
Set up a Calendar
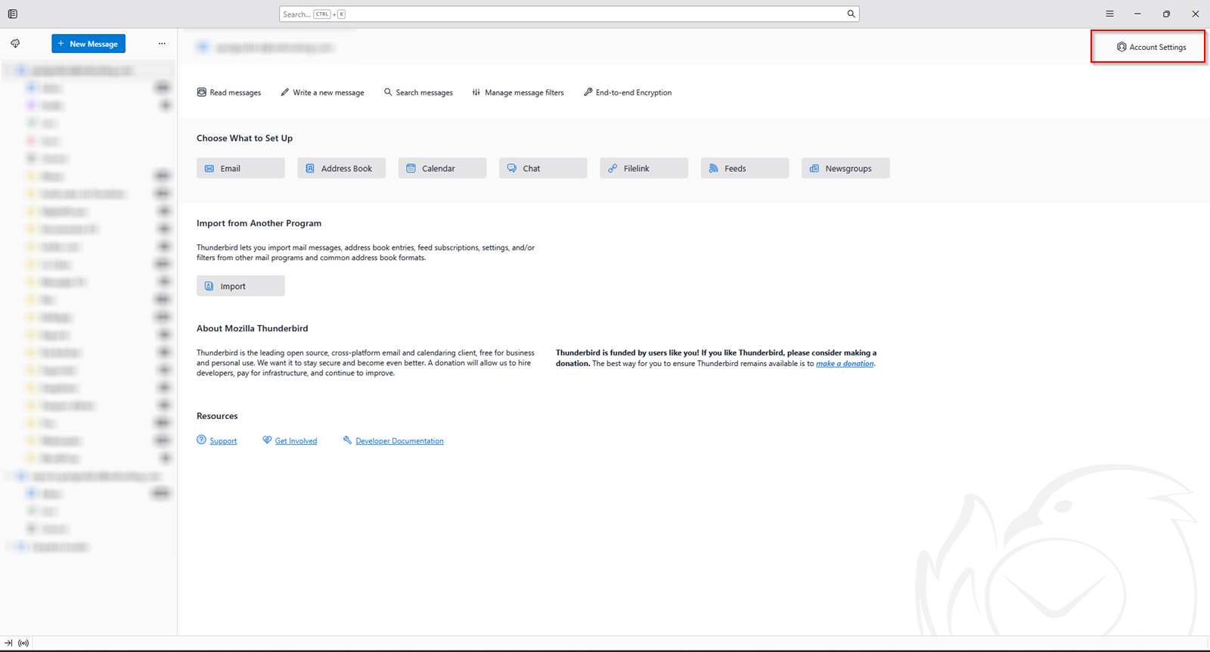pyautogui.click(x=442, y=168)
